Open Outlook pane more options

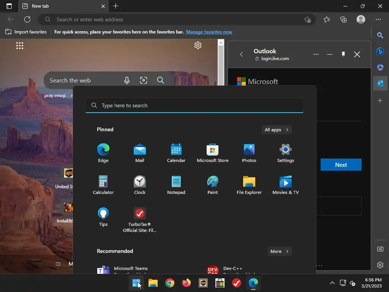pos(316,54)
